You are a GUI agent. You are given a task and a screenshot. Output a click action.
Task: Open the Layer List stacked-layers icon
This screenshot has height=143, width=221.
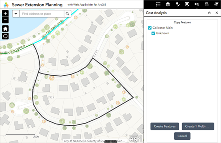point(168,4)
